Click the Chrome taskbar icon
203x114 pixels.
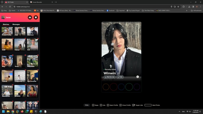[13, 111]
